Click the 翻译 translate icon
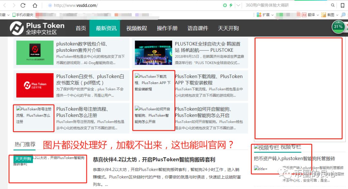This screenshot has width=348, height=189. coord(304,15)
